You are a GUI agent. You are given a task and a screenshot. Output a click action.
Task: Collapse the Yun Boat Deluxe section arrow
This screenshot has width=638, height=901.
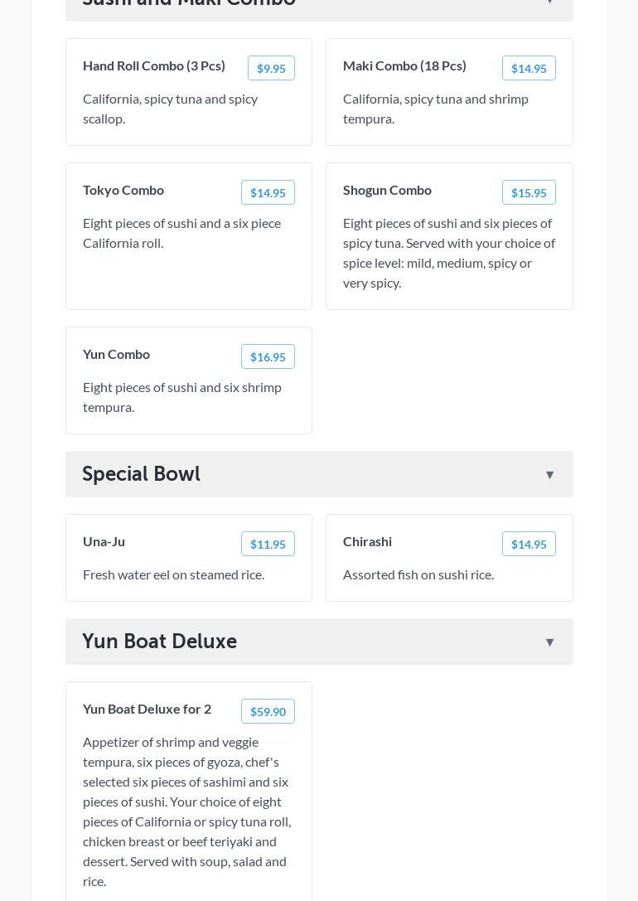click(x=549, y=642)
